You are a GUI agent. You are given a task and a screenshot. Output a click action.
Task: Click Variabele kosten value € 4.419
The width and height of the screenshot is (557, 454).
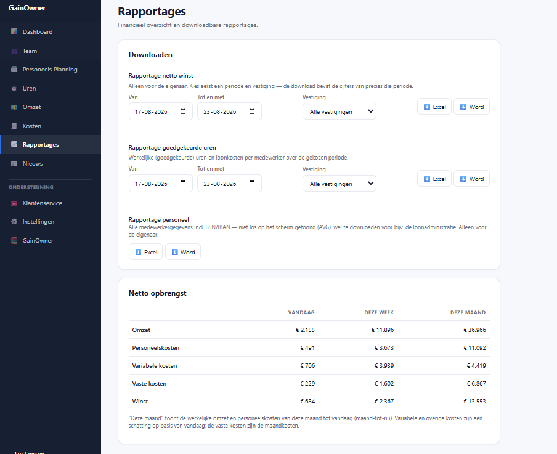(476, 365)
